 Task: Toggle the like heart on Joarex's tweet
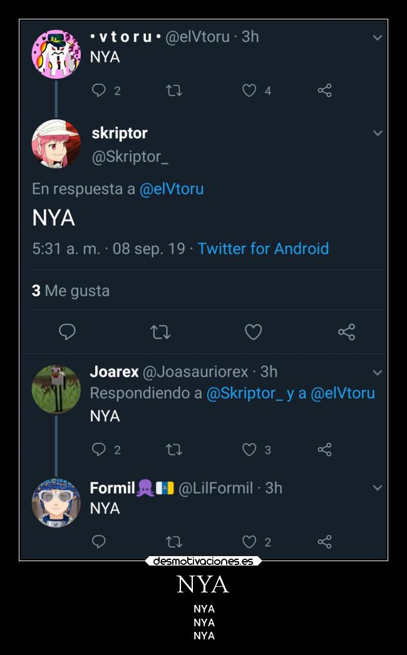250,449
